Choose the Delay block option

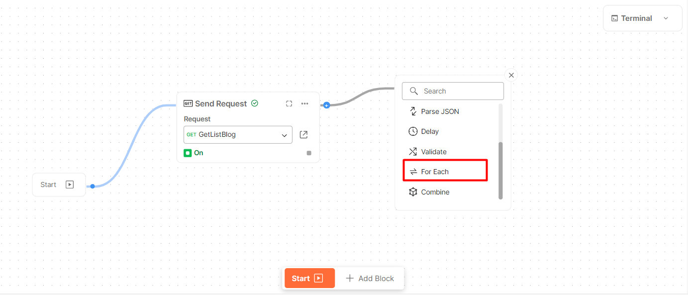pyautogui.click(x=430, y=131)
